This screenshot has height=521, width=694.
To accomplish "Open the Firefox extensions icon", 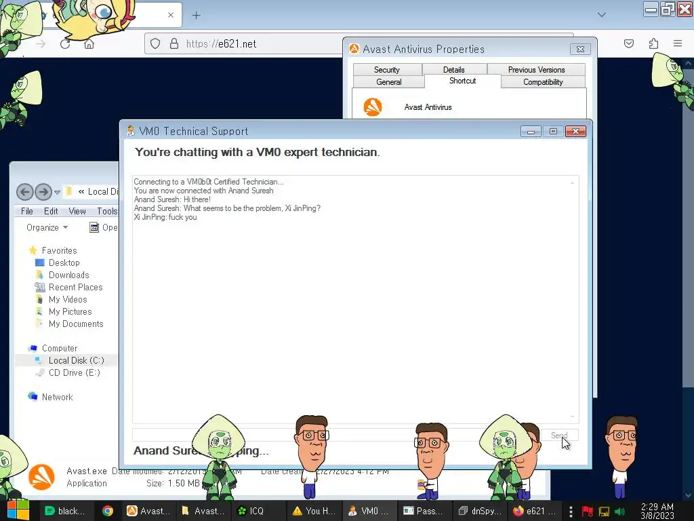I will [x=654, y=43].
